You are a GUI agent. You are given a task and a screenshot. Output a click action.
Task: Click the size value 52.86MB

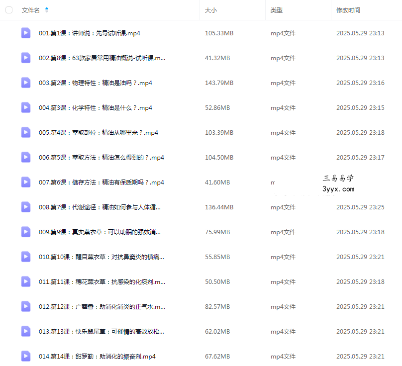coord(217,108)
